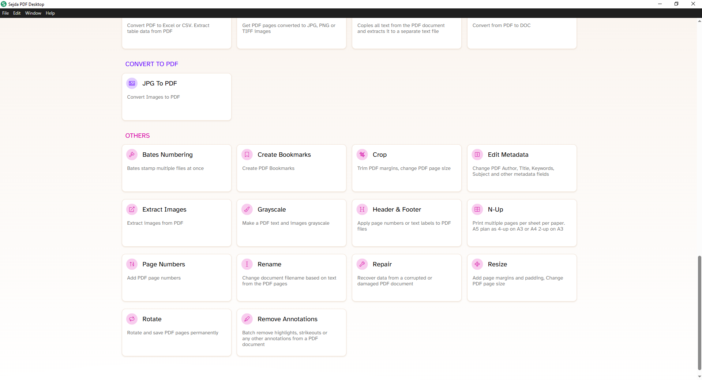Click 'Batch remove highlights, strikeouts' description

(285, 338)
